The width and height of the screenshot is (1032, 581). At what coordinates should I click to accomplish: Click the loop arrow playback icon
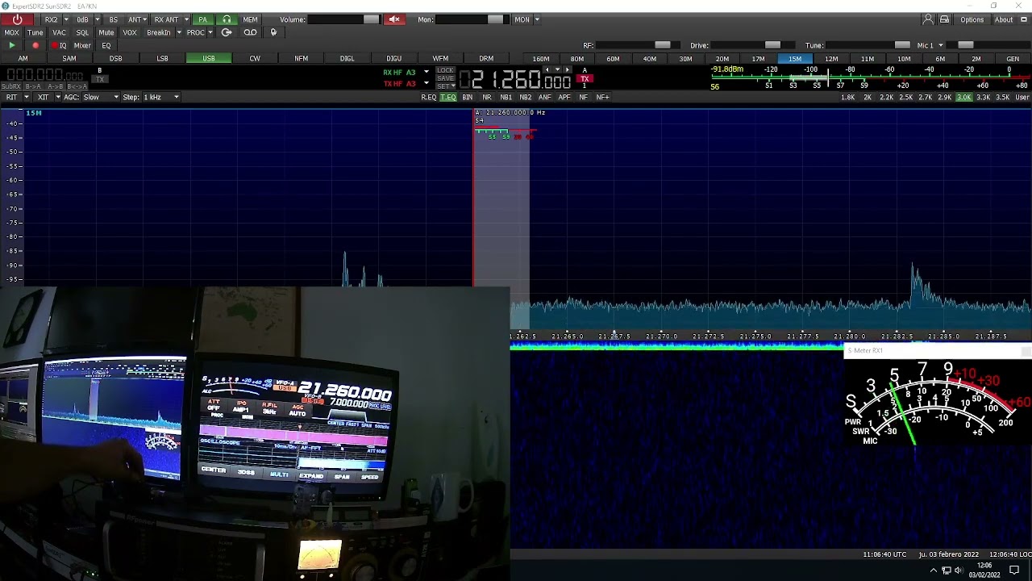coord(227,32)
